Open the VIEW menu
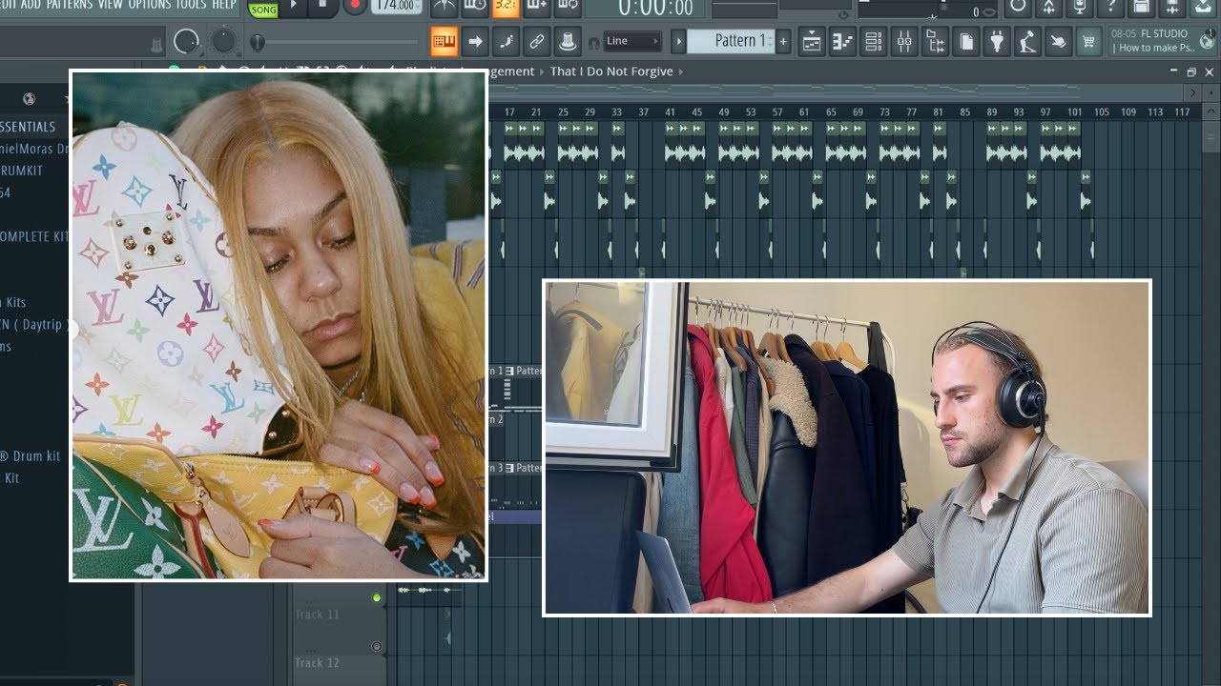This screenshot has height=686, width=1221. tap(111, 5)
